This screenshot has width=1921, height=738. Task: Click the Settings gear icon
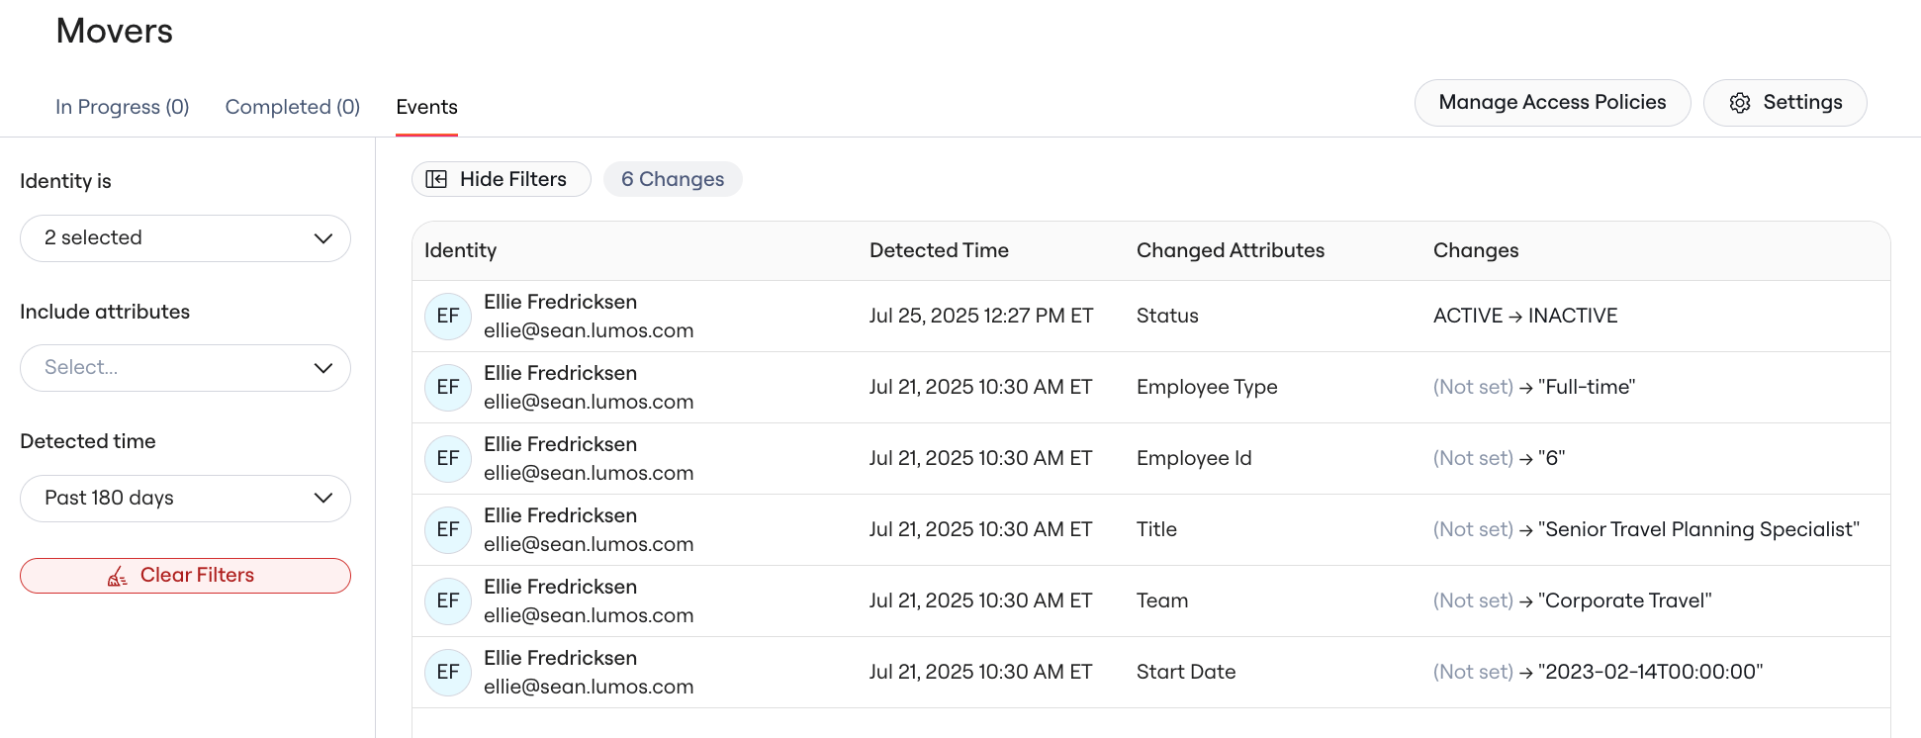point(1740,103)
